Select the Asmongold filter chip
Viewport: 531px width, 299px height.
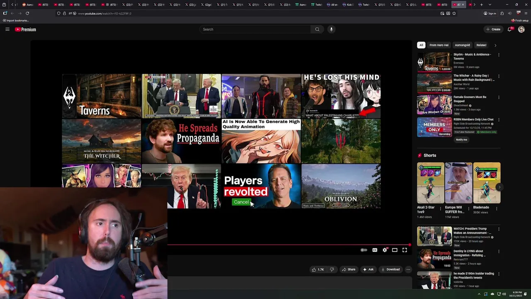click(462, 45)
